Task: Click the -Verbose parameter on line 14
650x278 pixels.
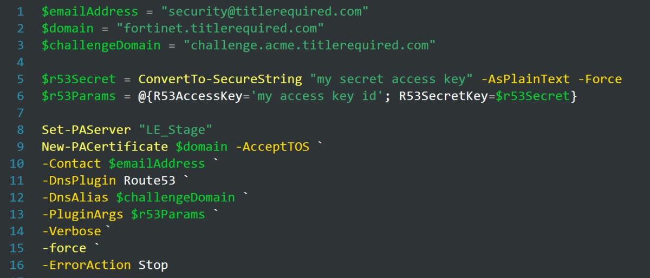Action: (71, 231)
